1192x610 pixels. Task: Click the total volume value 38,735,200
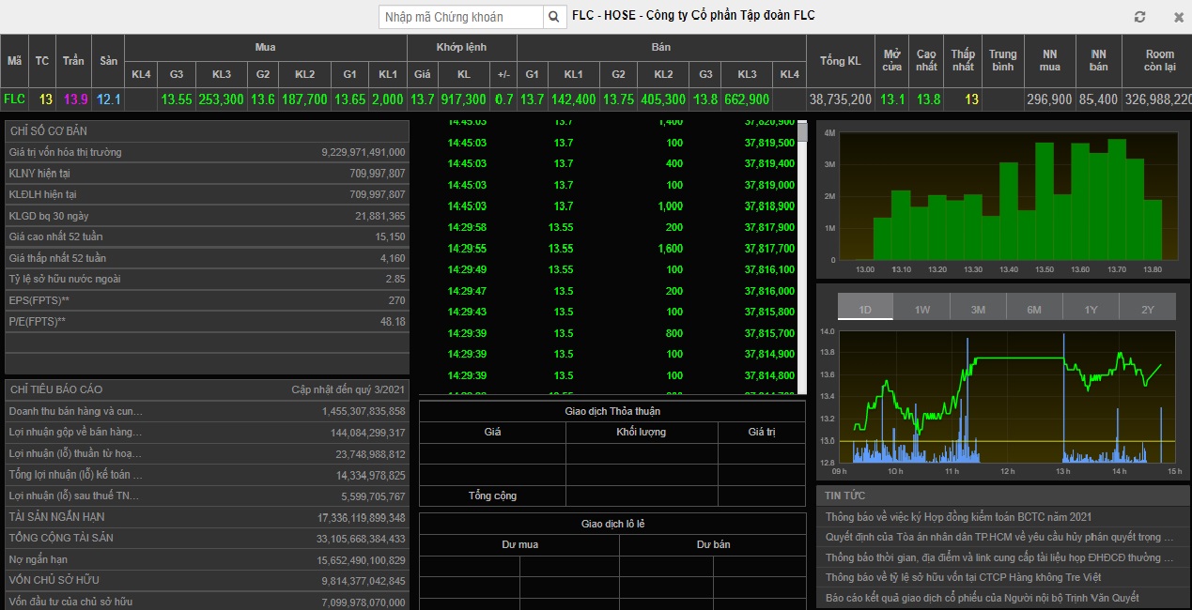click(840, 99)
